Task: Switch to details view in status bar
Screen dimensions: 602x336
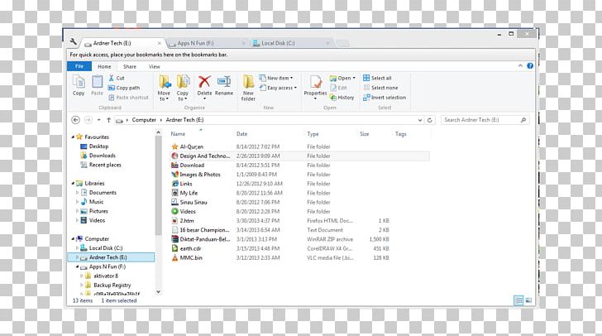Action: click(518, 300)
